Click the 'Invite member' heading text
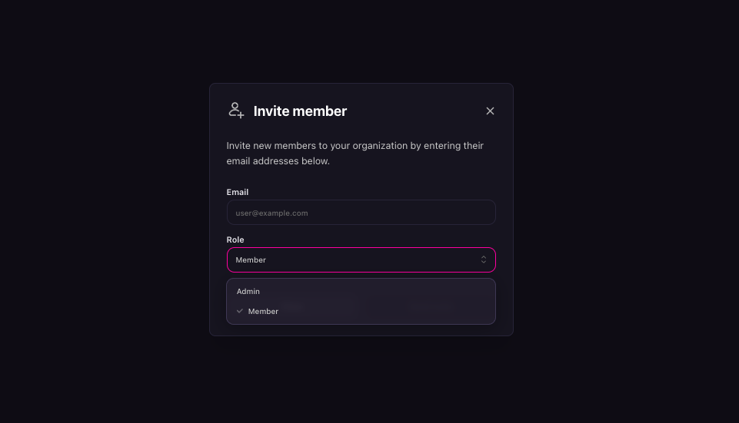Image resolution: width=739 pixels, height=423 pixels. pos(300,111)
